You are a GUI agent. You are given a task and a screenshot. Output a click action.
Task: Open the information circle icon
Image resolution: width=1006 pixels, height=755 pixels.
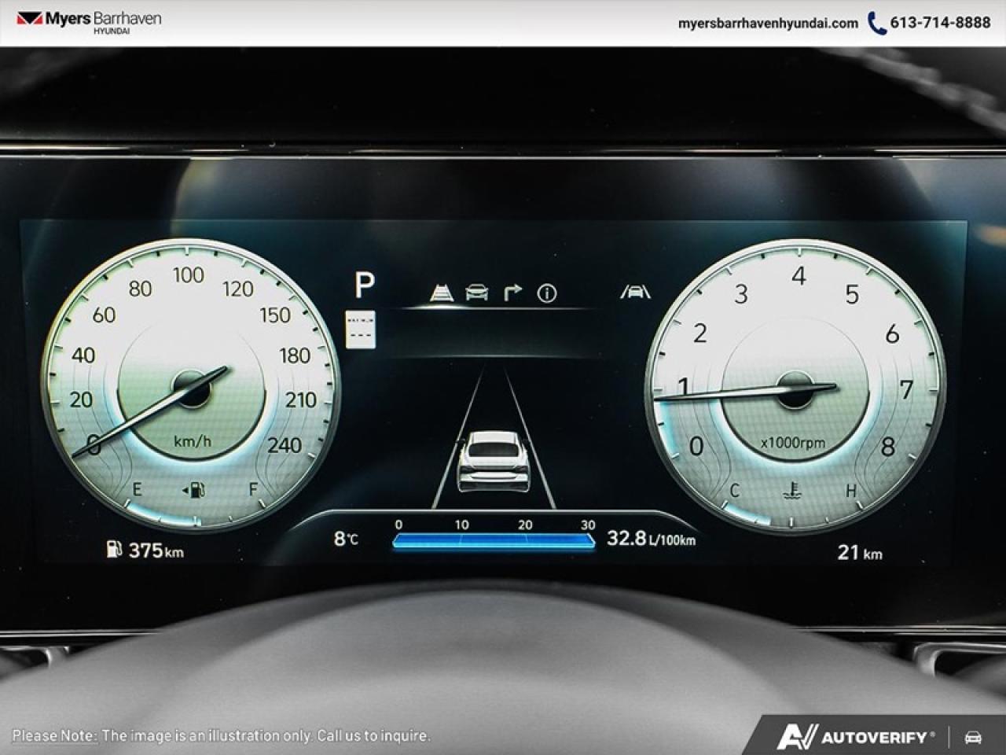point(547,293)
